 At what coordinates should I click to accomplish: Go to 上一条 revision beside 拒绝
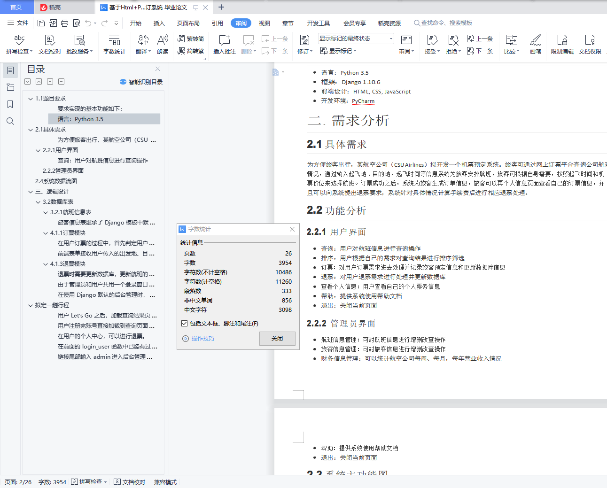480,39
